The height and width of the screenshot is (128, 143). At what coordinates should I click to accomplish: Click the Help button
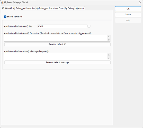click(128, 20)
